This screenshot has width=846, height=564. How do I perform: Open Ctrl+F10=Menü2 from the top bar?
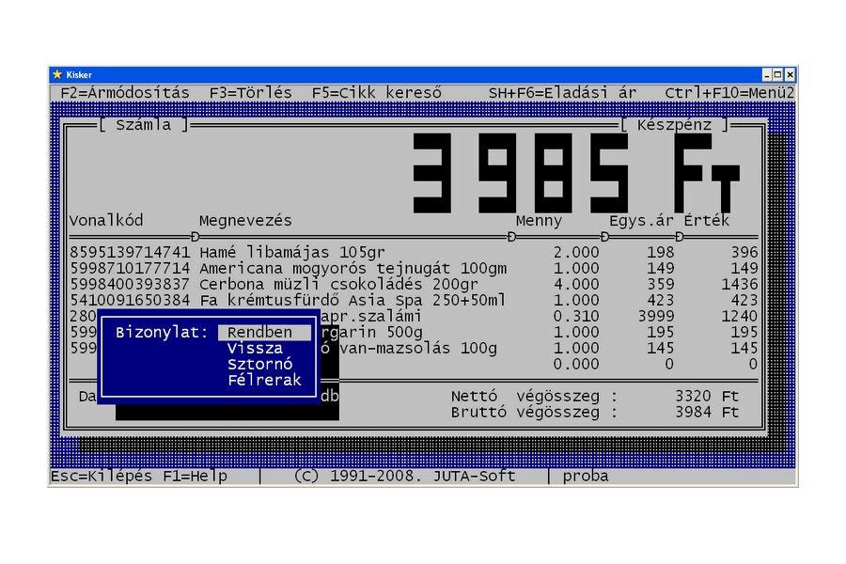pyautogui.click(x=728, y=93)
